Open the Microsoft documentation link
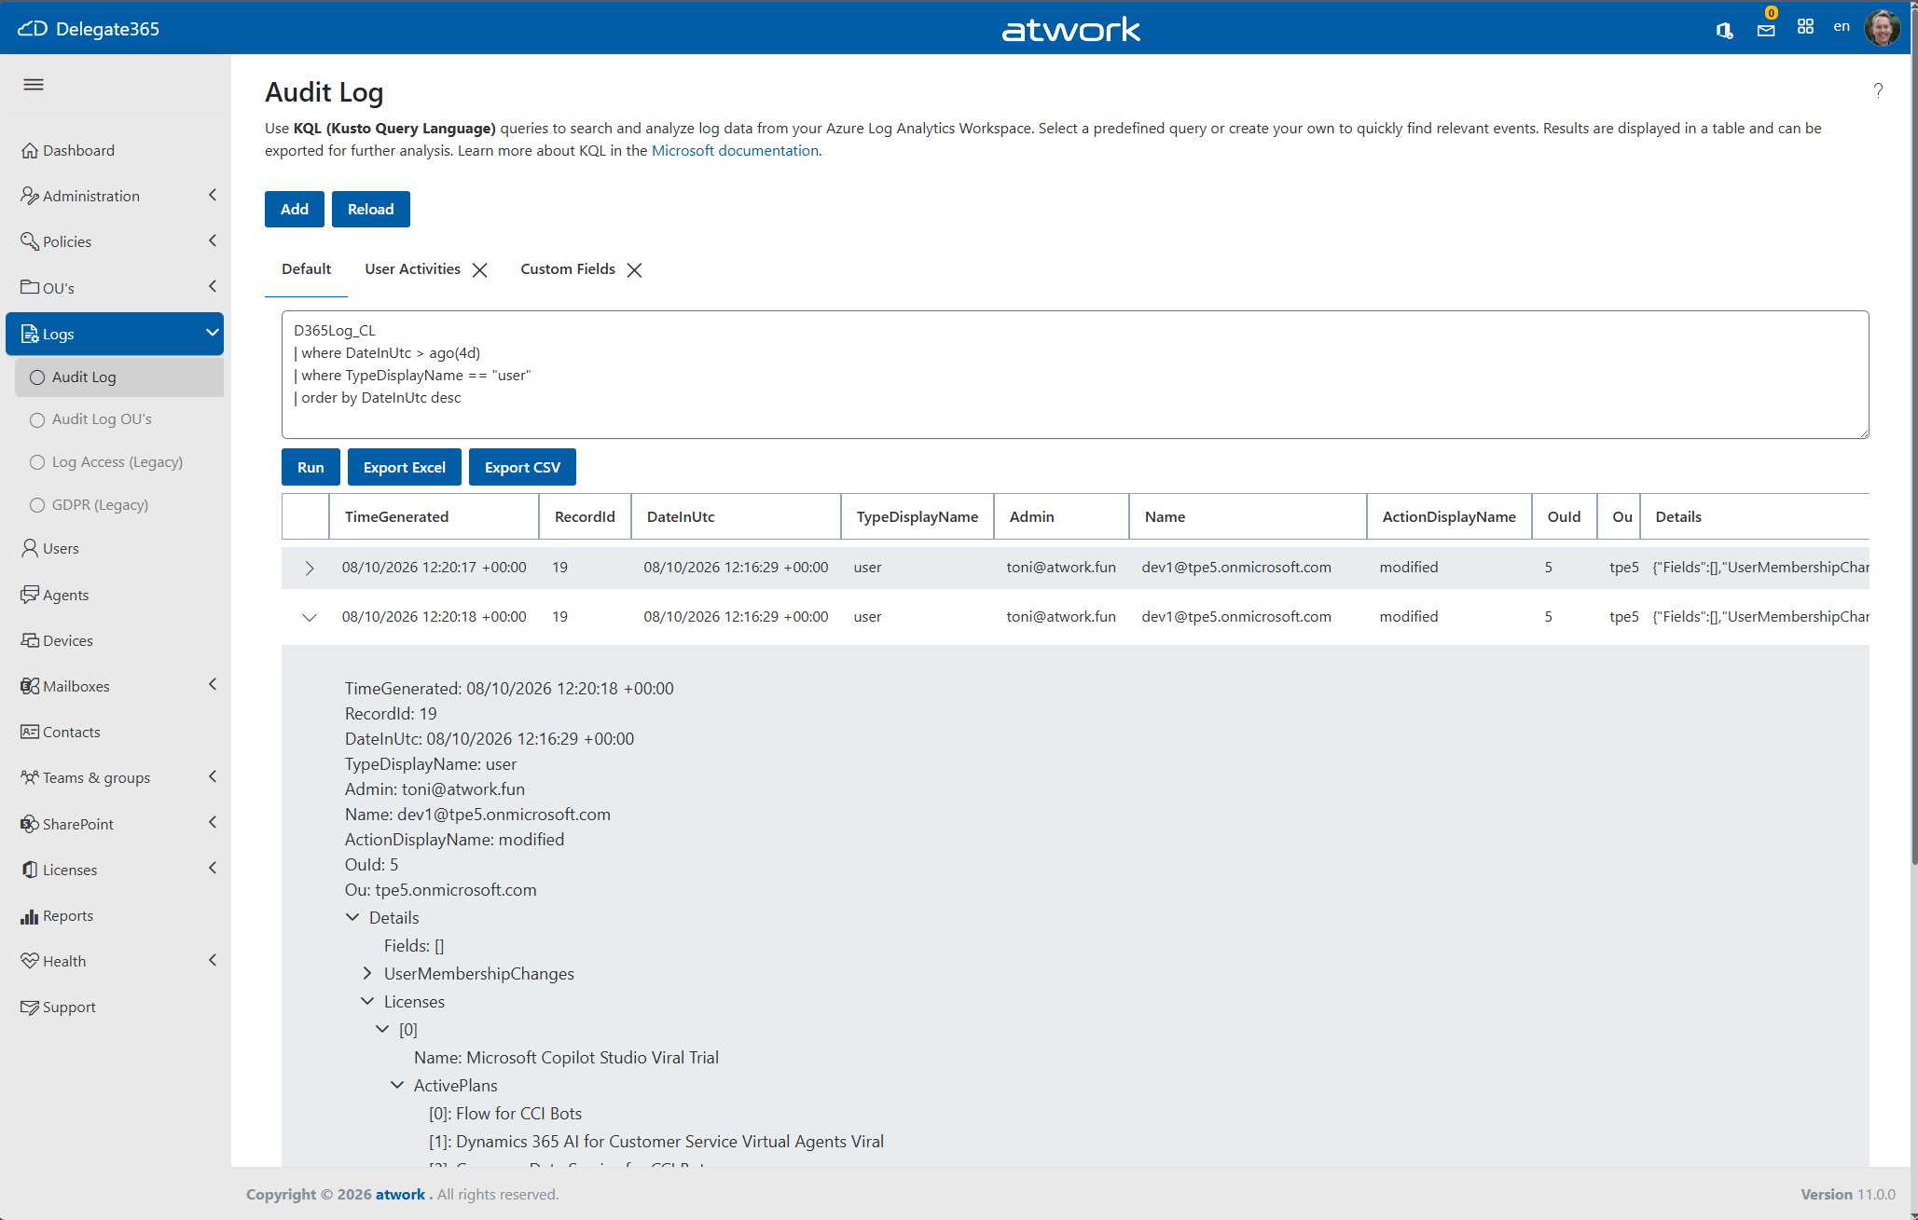This screenshot has height=1220, width=1918. click(x=735, y=151)
